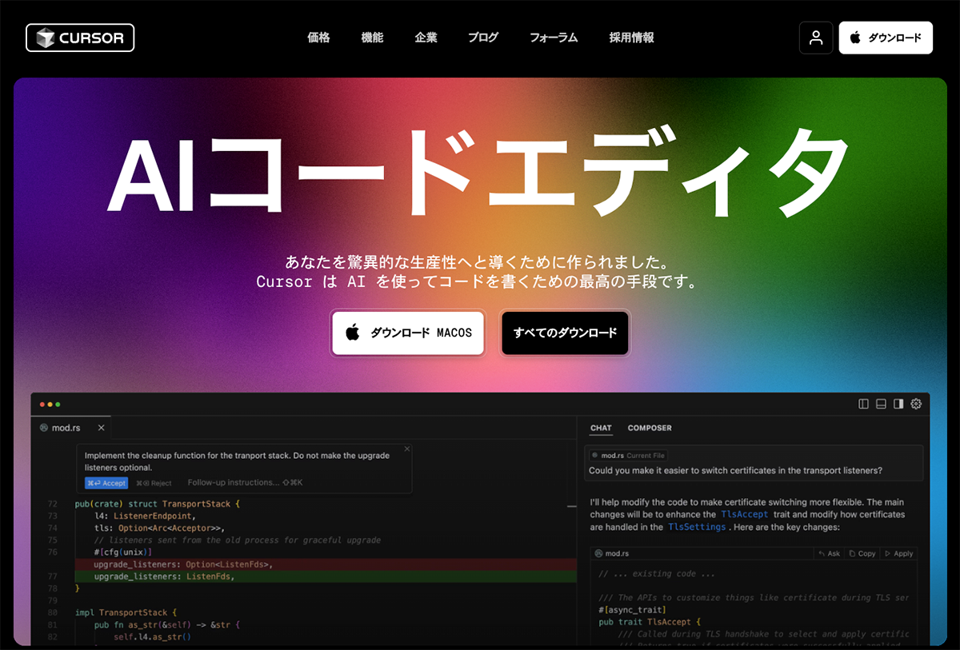Screen dimensions: 960x650
Task: Click the ダウンロード MACOS button
Action: 408,333
